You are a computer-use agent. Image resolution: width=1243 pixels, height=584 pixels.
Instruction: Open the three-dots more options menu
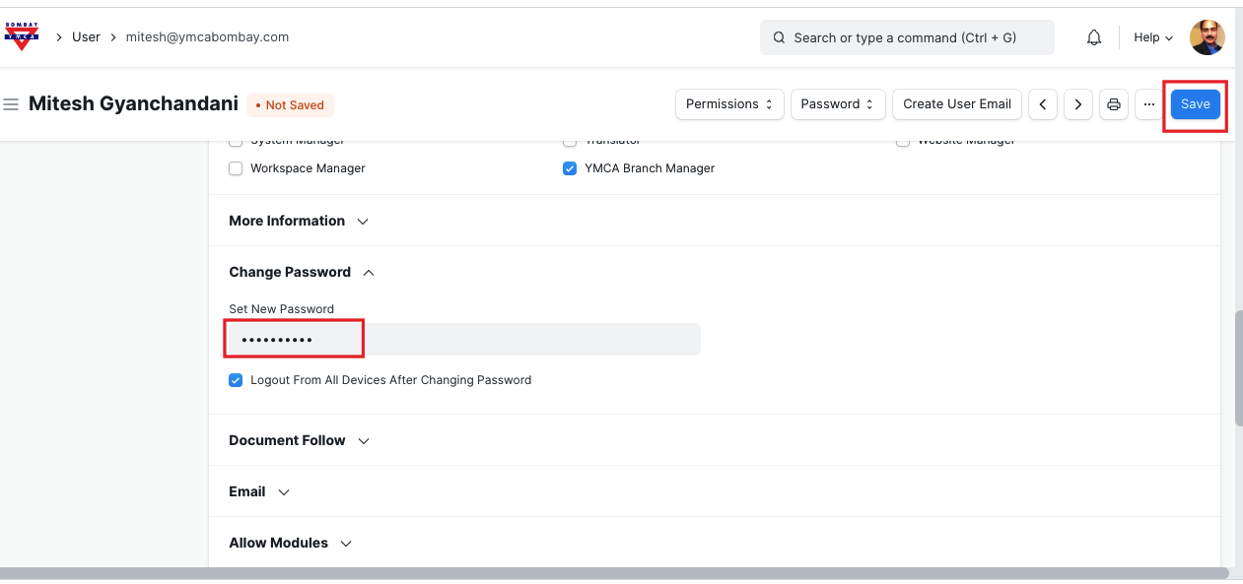(x=1148, y=104)
